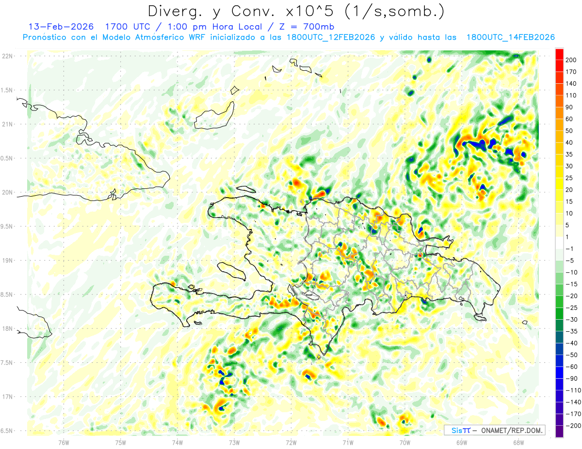582x449 pixels.
Task: Click the '74W' longitude label
Action: point(177,443)
